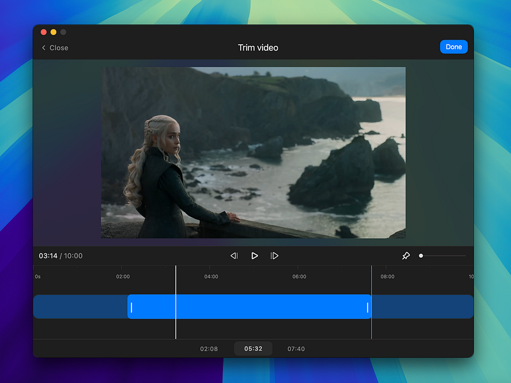Select the 05:32 duration field
Screen dimensions: 511x383
pyautogui.click(x=253, y=349)
